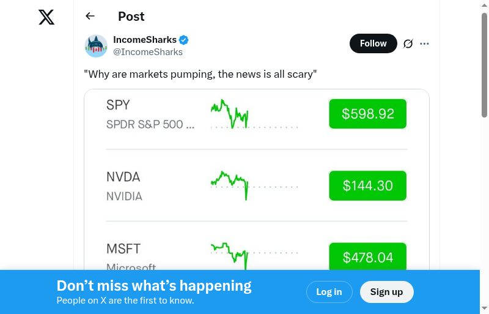Click the SPY price $598.92 badge
Image resolution: width=489 pixels, height=314 pixels.
click(367, 114)
